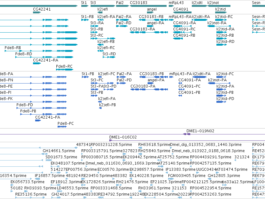Click the DME1-016C02 BAC label
The width and height of the screenshot is (265, 199).
click(x=123, y=137)
